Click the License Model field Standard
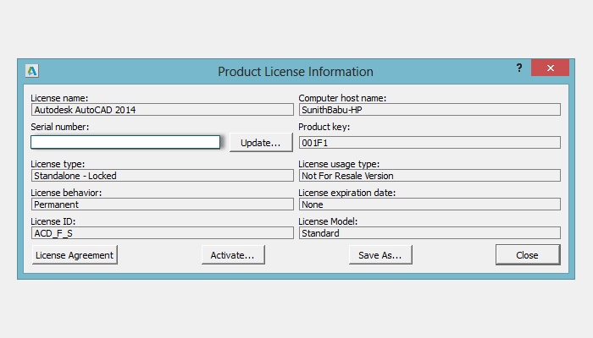The image size is (593, 338). 430,232
